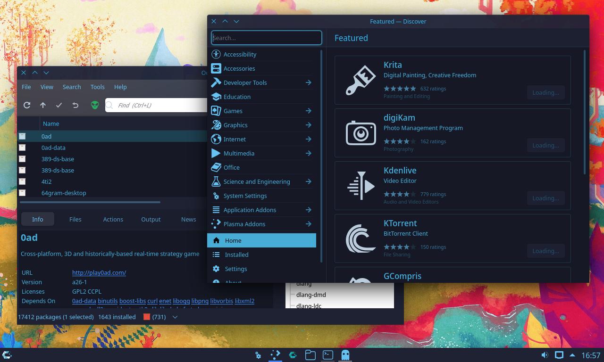Open the file manager from the taskbar
604x362 pixels.
310,355
